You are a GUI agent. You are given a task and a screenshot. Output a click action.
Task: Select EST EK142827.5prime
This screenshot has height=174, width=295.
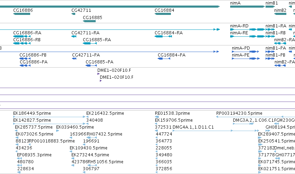[x=32, y=120]
